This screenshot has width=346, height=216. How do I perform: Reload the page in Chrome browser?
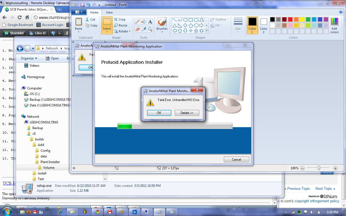19,17
